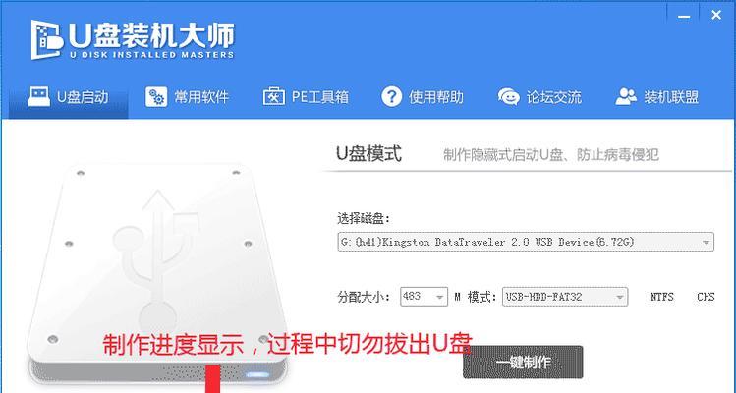
Task: Open the PE工具箱 toolbox icon
Action: pyautogui.click(x=273, y=96)
